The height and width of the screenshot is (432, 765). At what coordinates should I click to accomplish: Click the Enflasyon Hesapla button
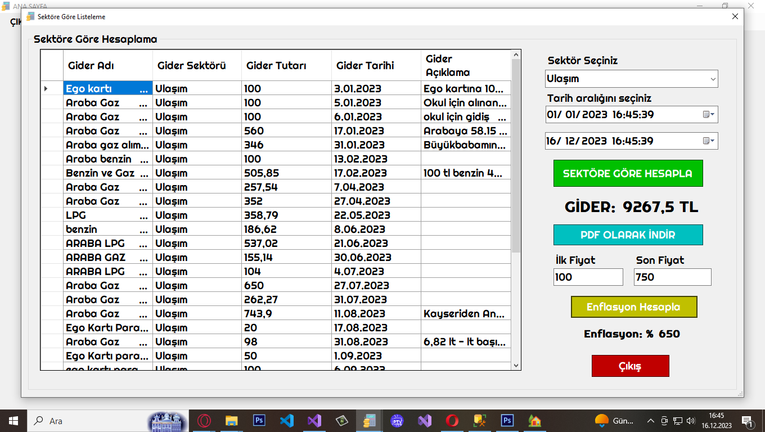point(633,307)
